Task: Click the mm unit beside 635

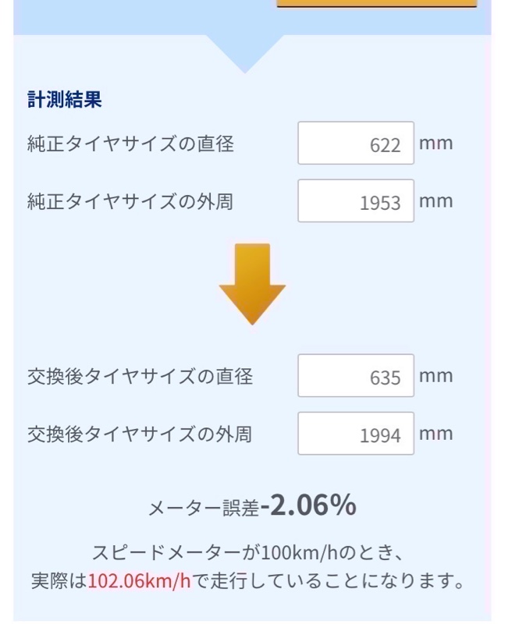Action: 436,377
